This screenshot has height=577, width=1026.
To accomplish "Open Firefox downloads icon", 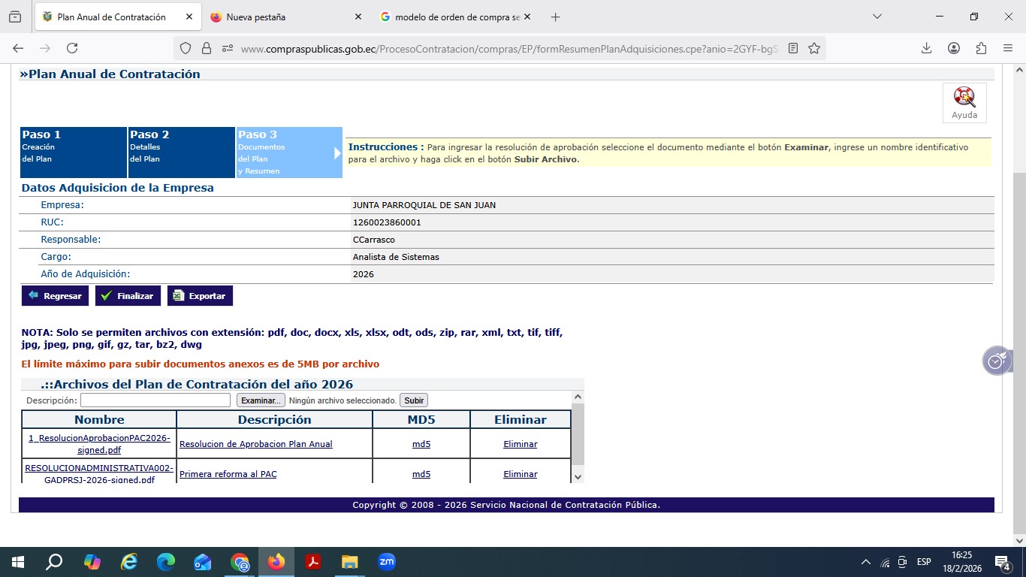I will point(926,48).
